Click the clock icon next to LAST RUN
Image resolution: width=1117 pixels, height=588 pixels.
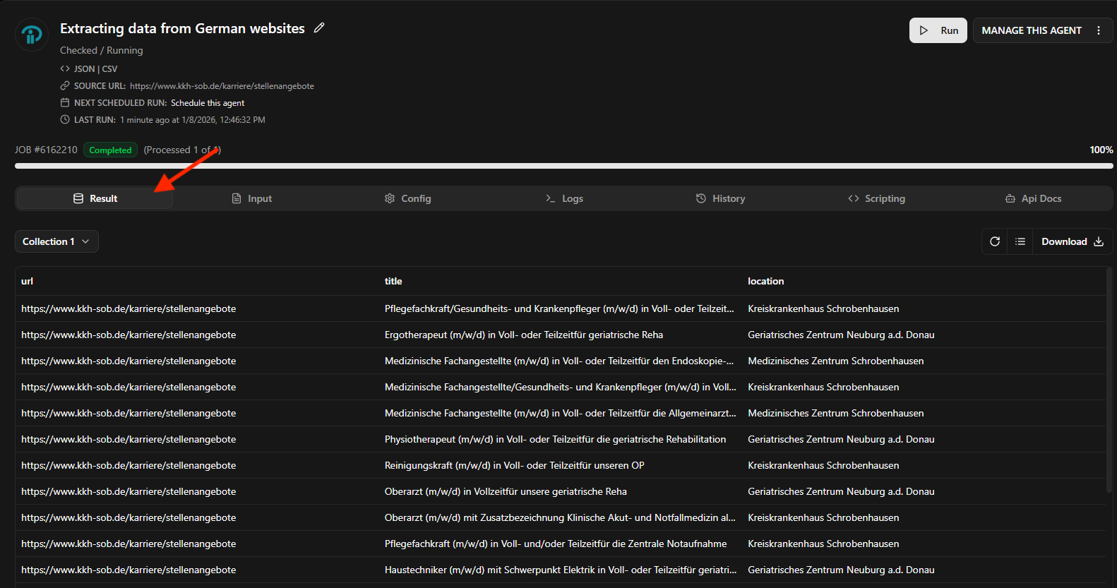[65, 120]
